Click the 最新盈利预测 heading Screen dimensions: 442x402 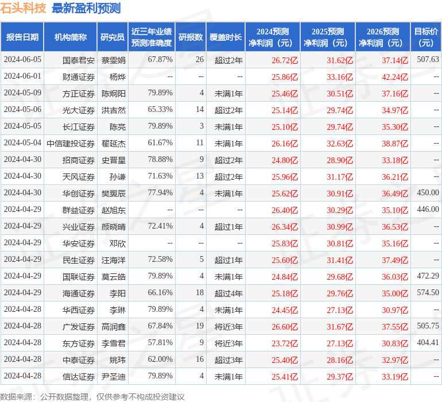[86, 8]
